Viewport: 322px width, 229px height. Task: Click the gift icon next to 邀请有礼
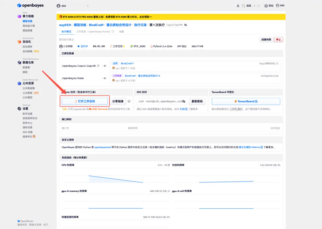[x=34, y=136]
